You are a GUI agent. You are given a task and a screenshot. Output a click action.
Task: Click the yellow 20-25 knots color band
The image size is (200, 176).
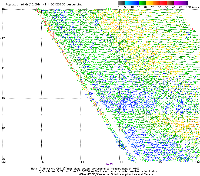pos(149,3)
